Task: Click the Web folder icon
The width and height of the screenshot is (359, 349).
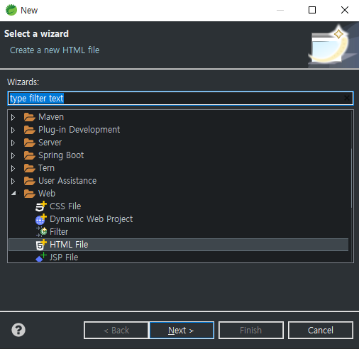Action: point(30,194)
